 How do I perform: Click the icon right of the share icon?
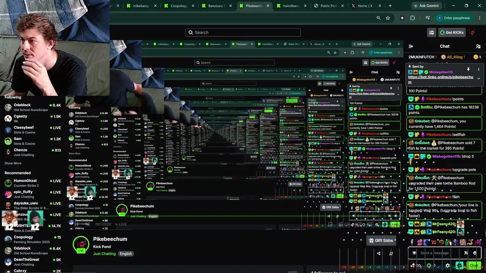391,253
